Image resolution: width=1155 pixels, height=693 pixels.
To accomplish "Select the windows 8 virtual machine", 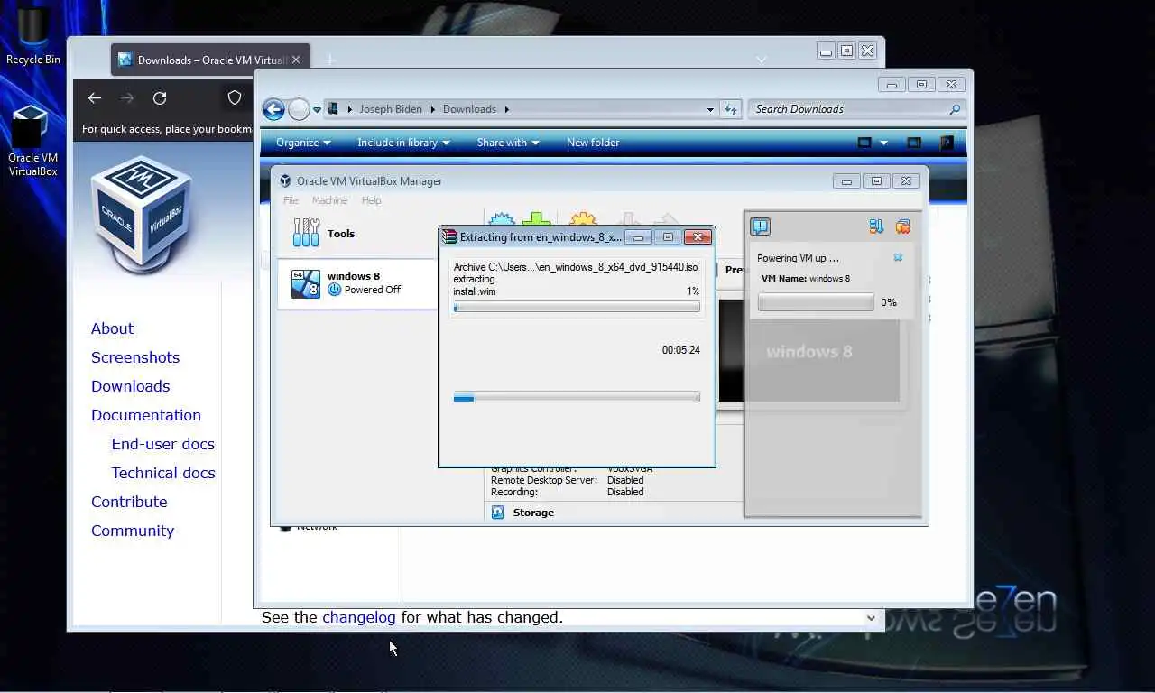I will (357, 283).
